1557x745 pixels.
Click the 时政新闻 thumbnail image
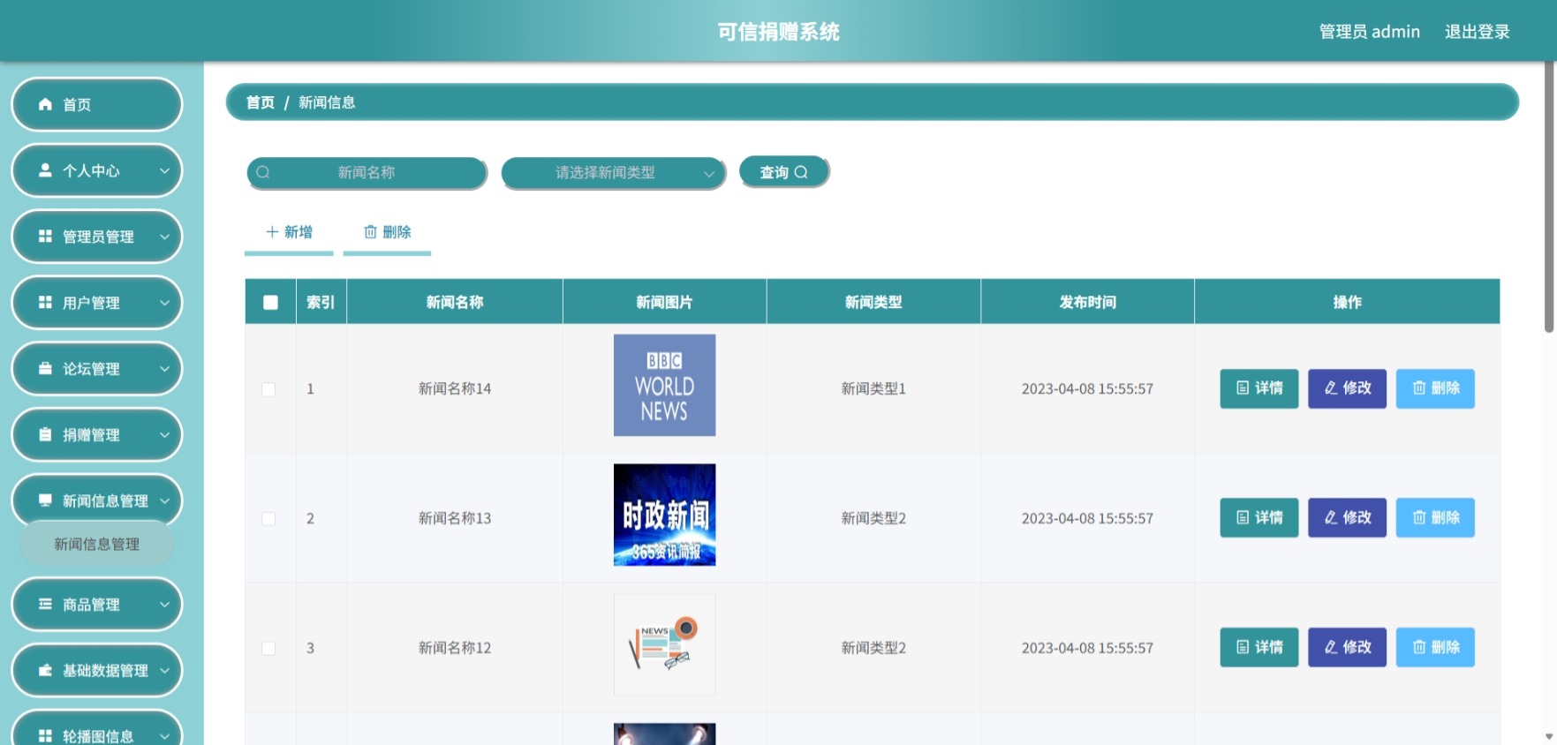coord(664,515)
